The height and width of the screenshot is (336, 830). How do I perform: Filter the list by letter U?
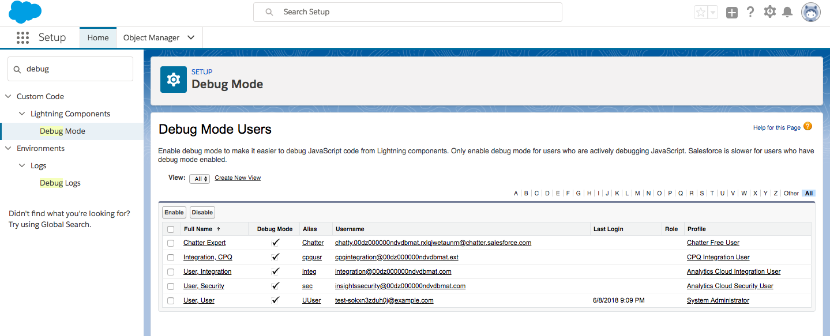[722, 193]
